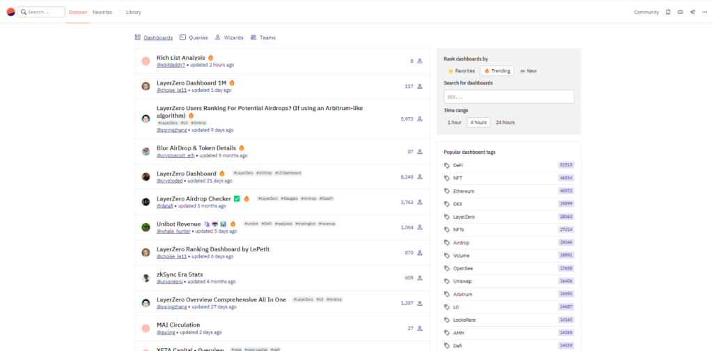Open the docs page icon in header
The width and height of the screenshot is (713, 351).
click(668, 12)
